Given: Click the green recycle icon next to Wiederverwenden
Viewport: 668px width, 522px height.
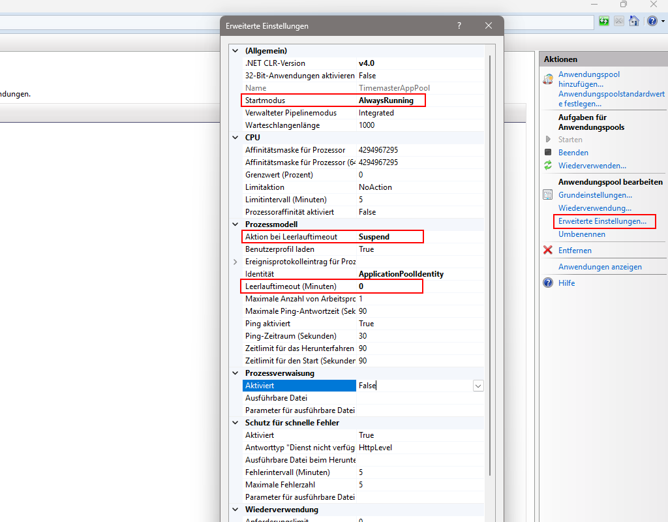Looking at the screenshot, I should point(548,166).
